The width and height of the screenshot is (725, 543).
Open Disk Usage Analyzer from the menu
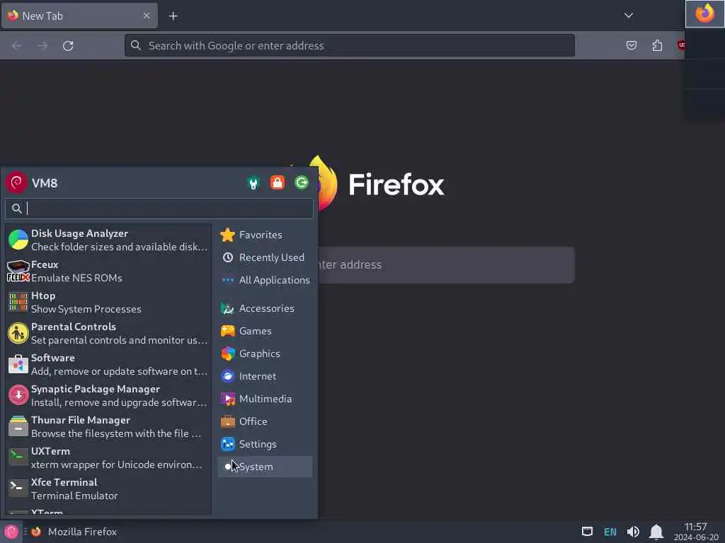[x=108, y=240]
